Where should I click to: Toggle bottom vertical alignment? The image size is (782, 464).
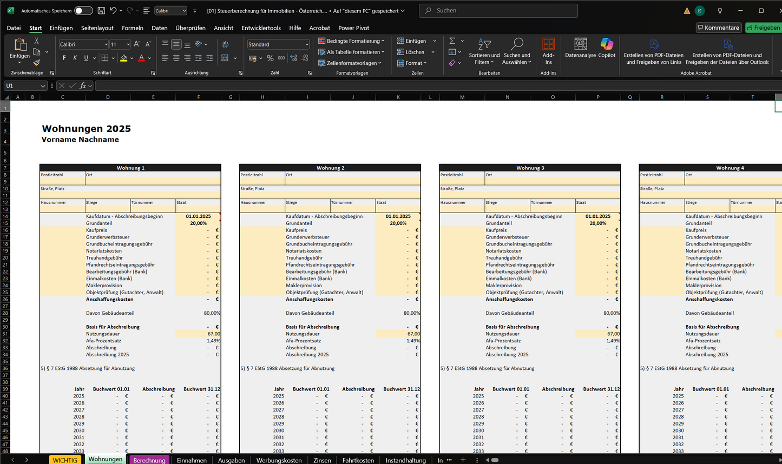click(x=187, y=44)
